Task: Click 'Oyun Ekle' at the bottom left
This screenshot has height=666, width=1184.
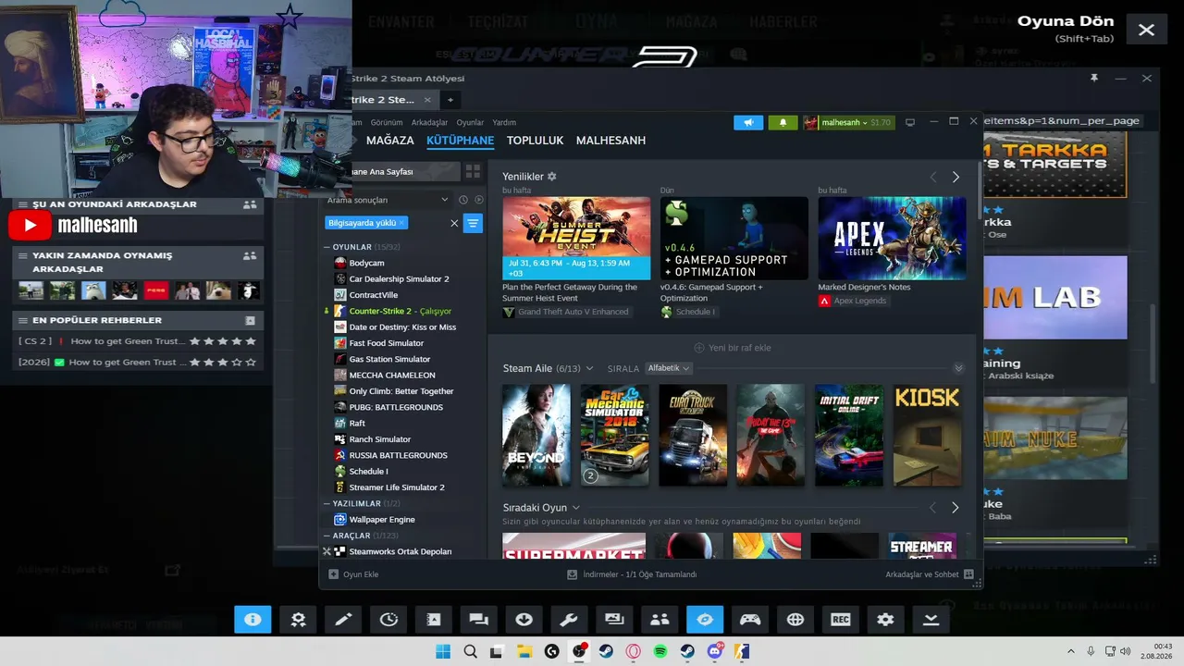Action: (x=353, y=574)
